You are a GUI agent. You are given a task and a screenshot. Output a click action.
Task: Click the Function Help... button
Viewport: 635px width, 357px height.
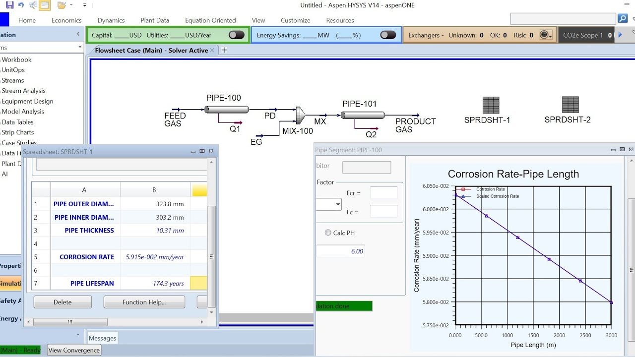[x=144, y=302]
